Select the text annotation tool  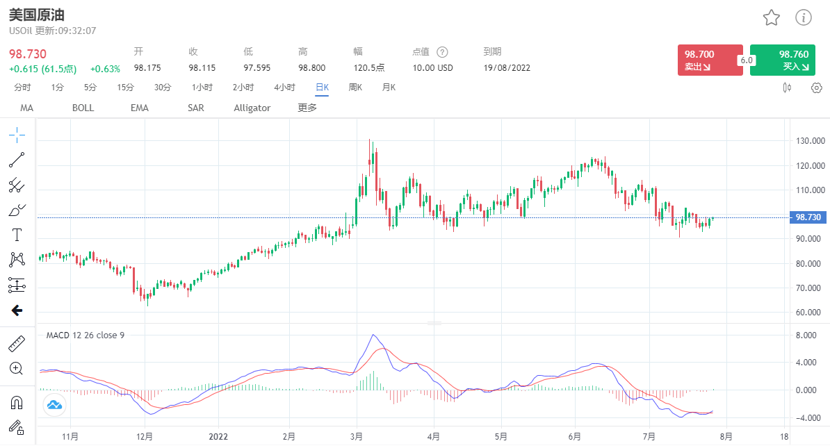[x=17, y=235]
